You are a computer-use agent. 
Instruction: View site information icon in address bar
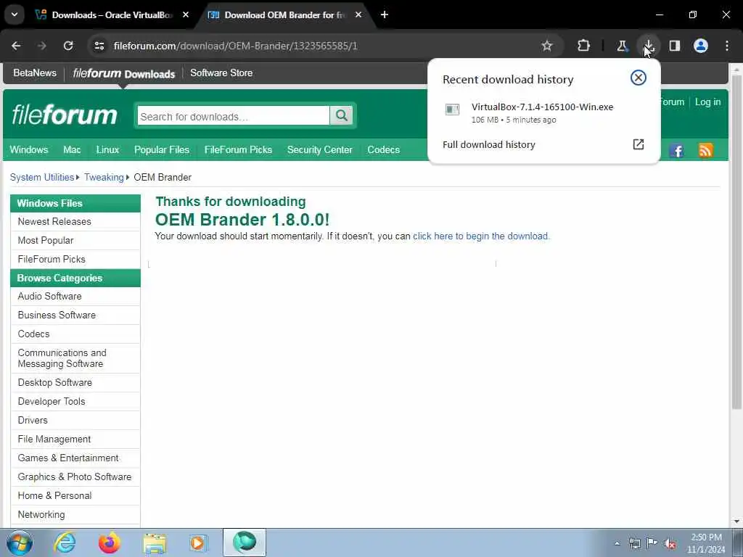99,46
